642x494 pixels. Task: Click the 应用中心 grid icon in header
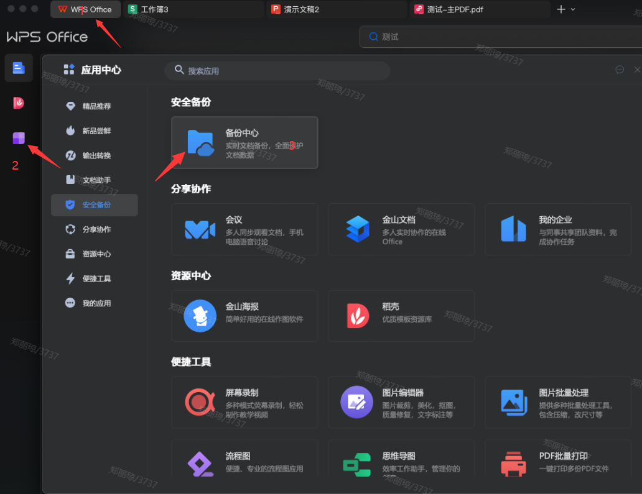coord(69,70)
